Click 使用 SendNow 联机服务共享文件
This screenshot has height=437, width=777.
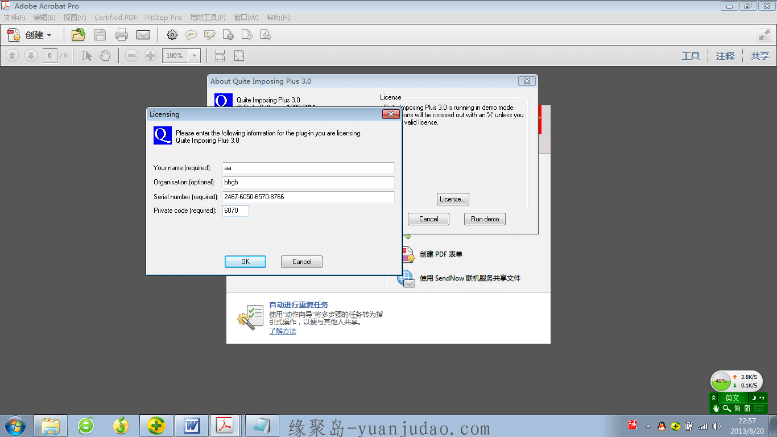(470, 278)
